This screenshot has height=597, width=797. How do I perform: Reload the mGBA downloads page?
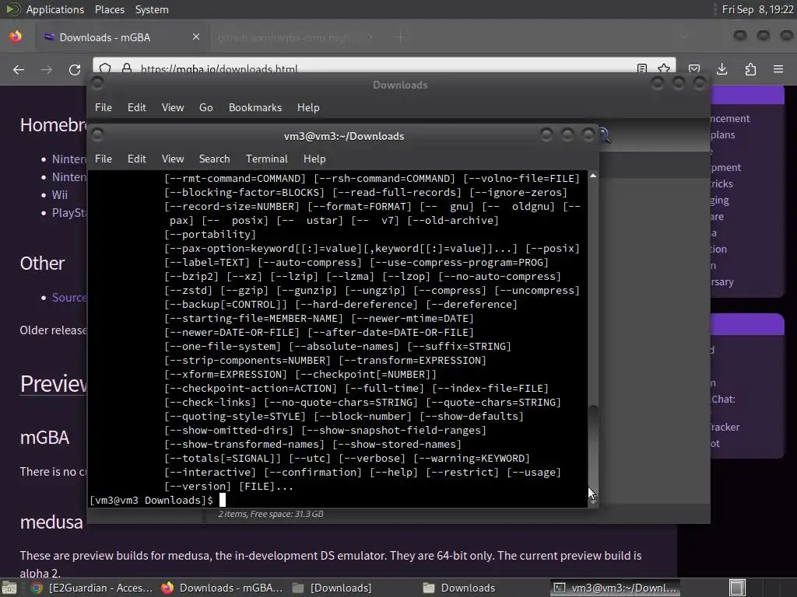75,69
